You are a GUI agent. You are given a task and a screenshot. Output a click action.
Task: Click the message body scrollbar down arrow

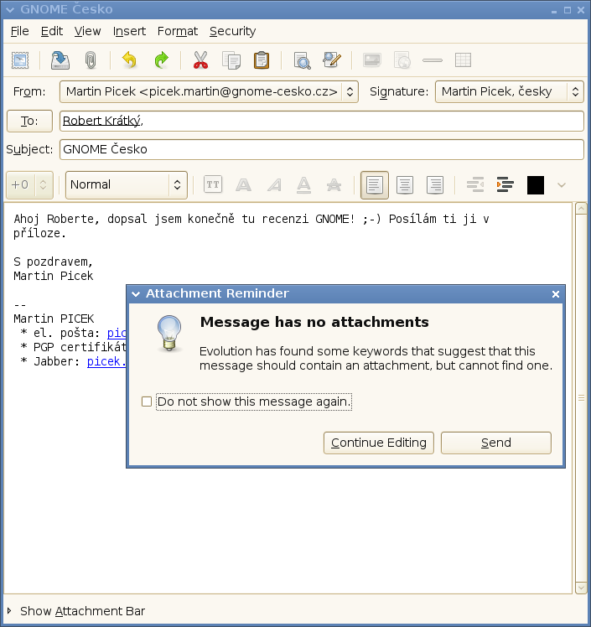581,588
